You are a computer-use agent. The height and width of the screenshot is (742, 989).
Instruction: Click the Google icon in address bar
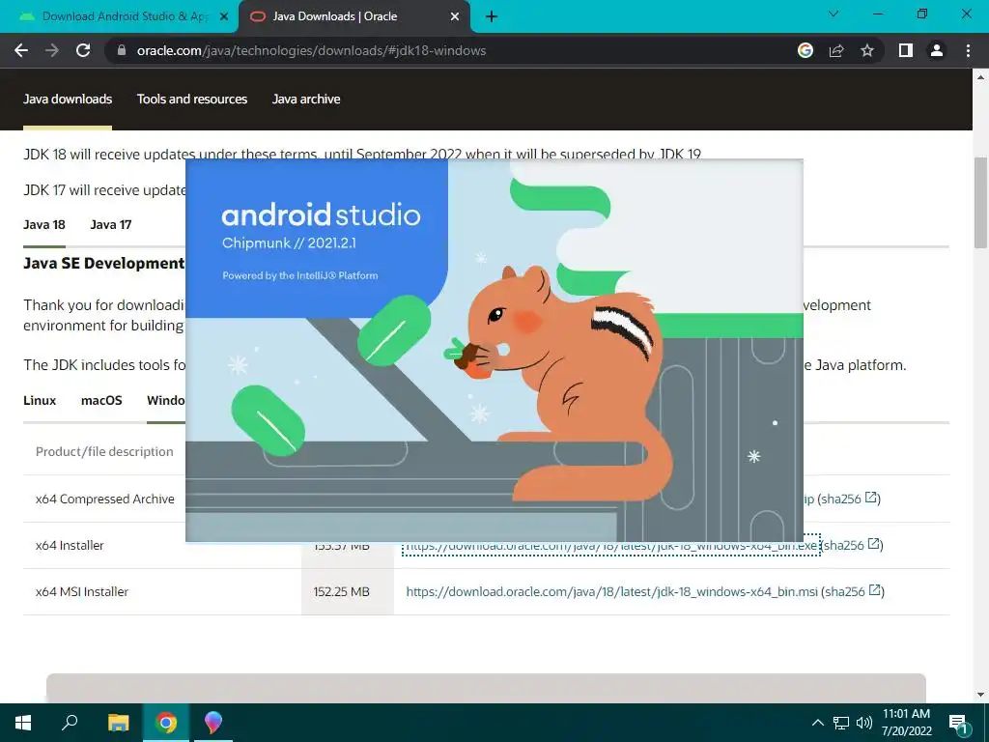point(805,50)
